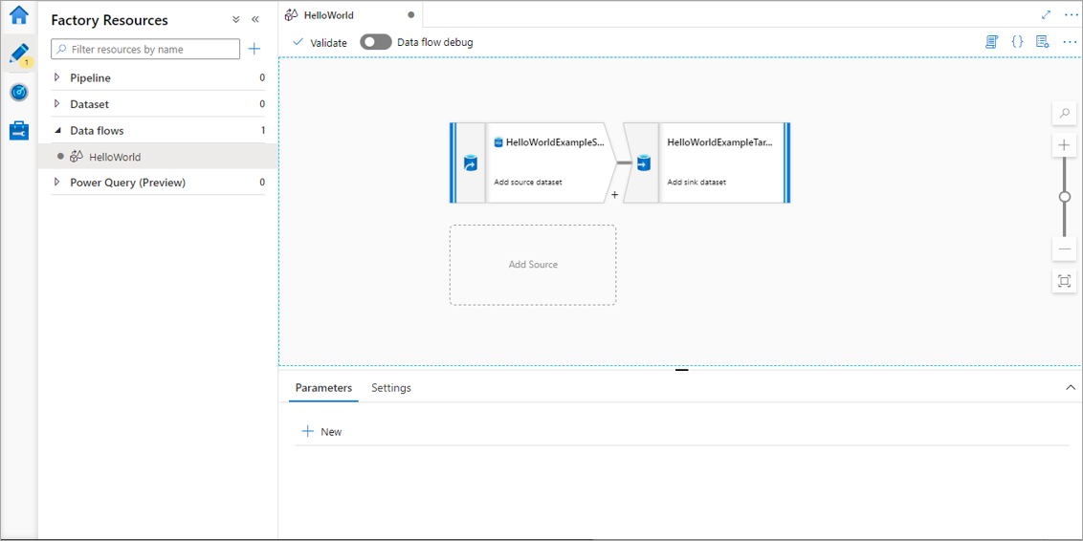This screenshot has height=541, width=1083.
Task: Expand Power Query (Preview) node
Action: tap(57, 183)
